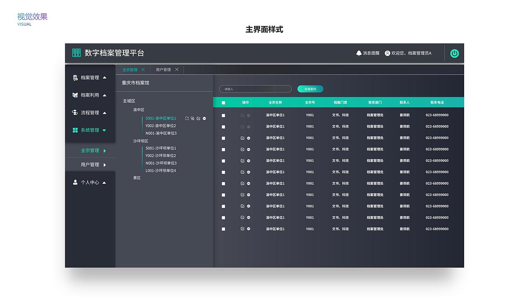Screen dimensions: 529x297
Task: Click the add icon beside S001-渝中区单位1
Action: pos(187,118)
